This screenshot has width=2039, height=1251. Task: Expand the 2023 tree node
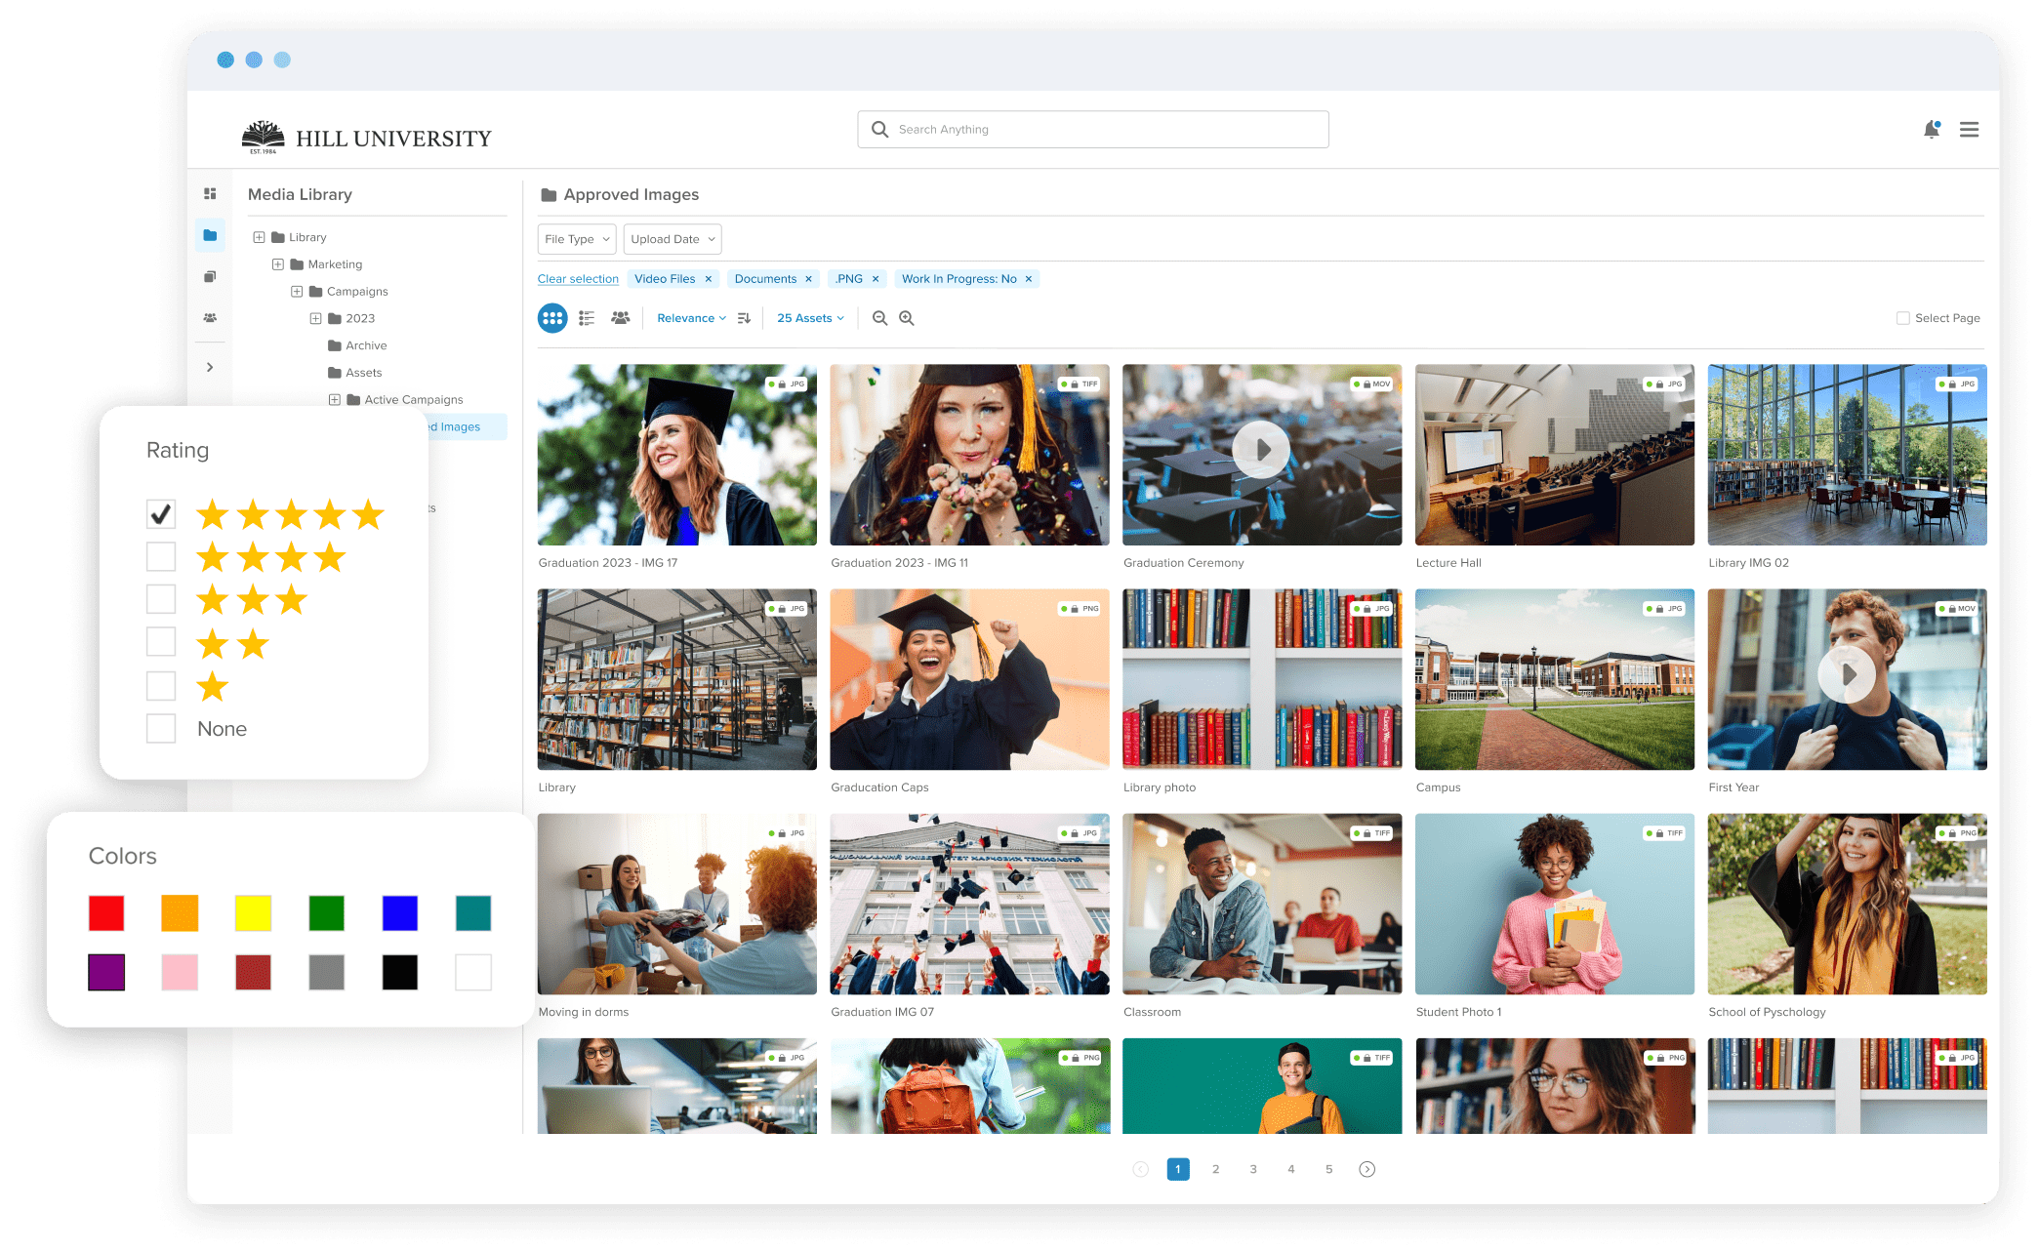coord(315,318)
